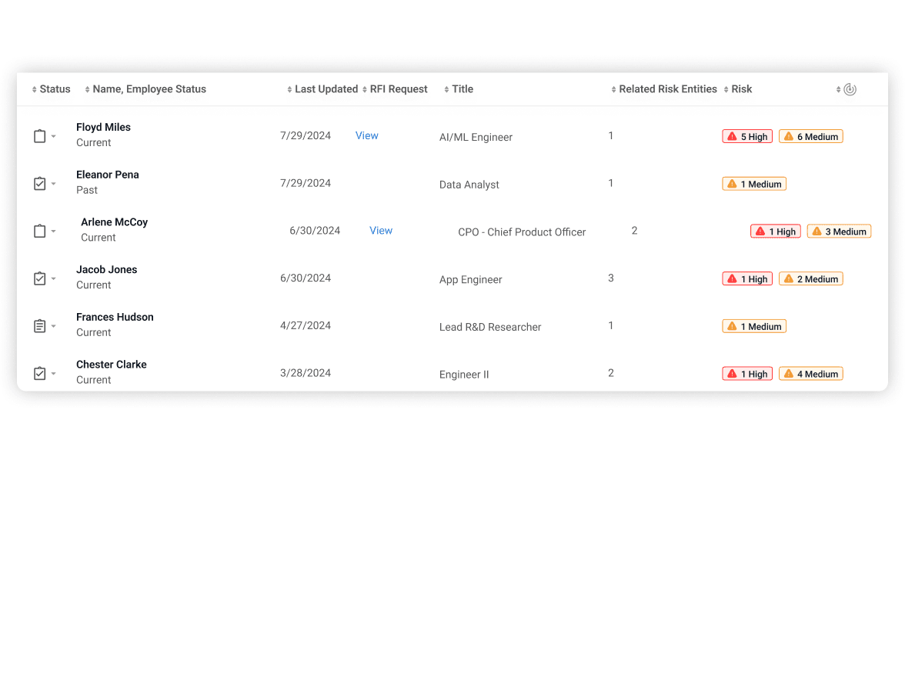Open View link for Arlene McCoy's RFI

coord(381,231)
